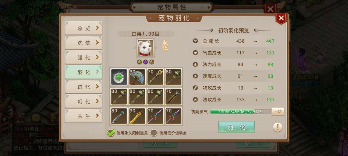Expand the 总览 arrow
The image size is (348, 156).
point(97,28)
